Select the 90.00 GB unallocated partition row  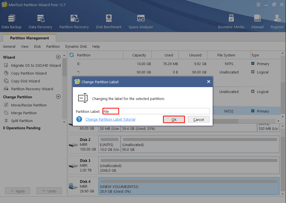[x=174, y=72]
